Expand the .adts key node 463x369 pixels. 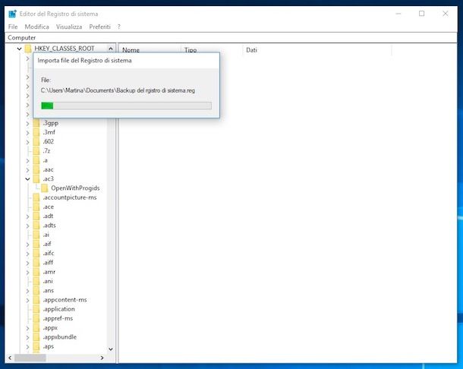[x=27, y=225]
